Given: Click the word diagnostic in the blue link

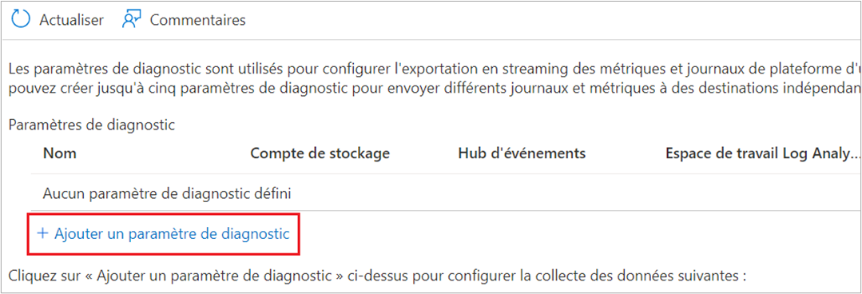Looking at the screenshot, I should [x=255, y=234].
